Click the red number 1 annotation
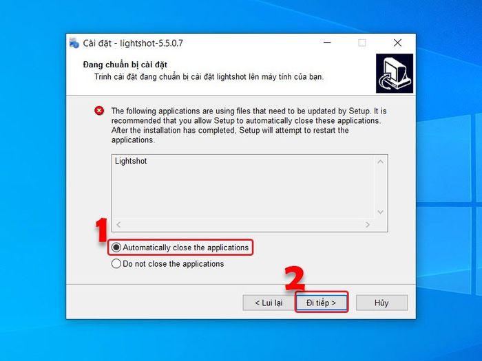 (x=101, y=230)
